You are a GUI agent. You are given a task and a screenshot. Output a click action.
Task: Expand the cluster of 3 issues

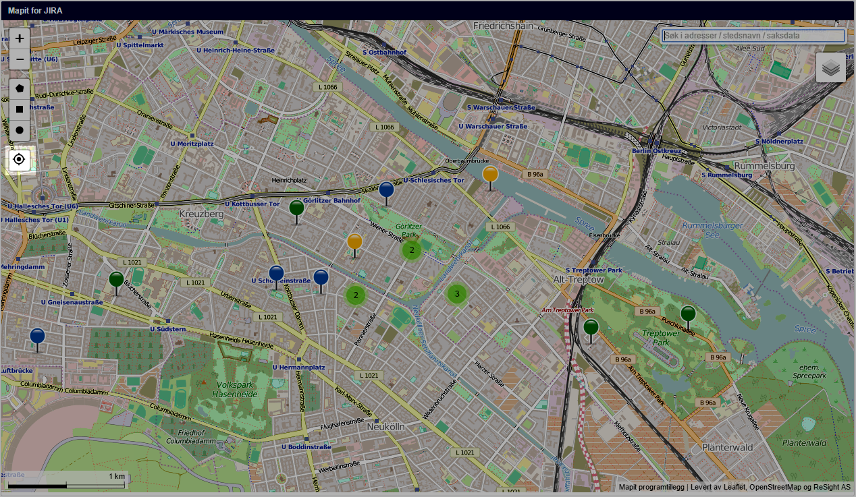click(457, 294)
